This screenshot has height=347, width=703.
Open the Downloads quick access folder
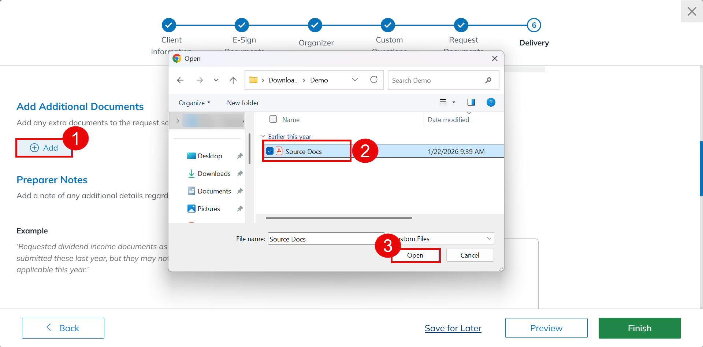pos(214,174)
